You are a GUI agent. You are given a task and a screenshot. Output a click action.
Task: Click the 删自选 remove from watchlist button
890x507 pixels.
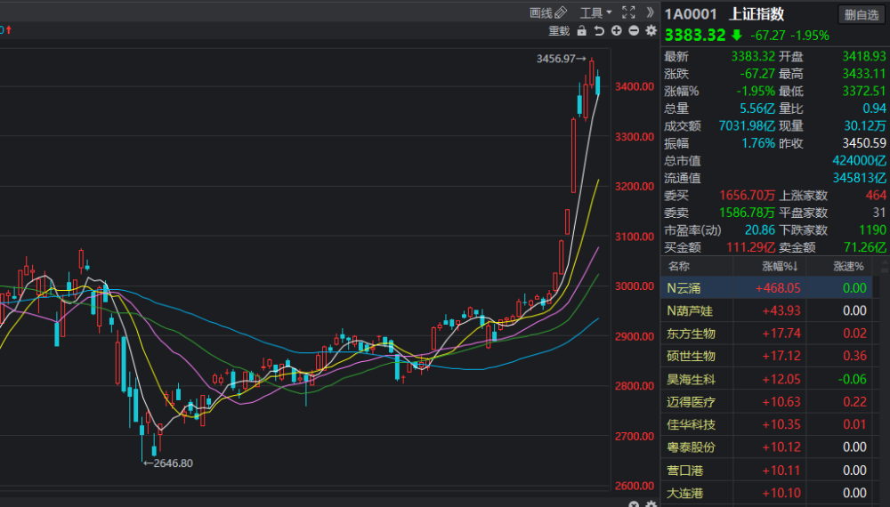(861, 15)
